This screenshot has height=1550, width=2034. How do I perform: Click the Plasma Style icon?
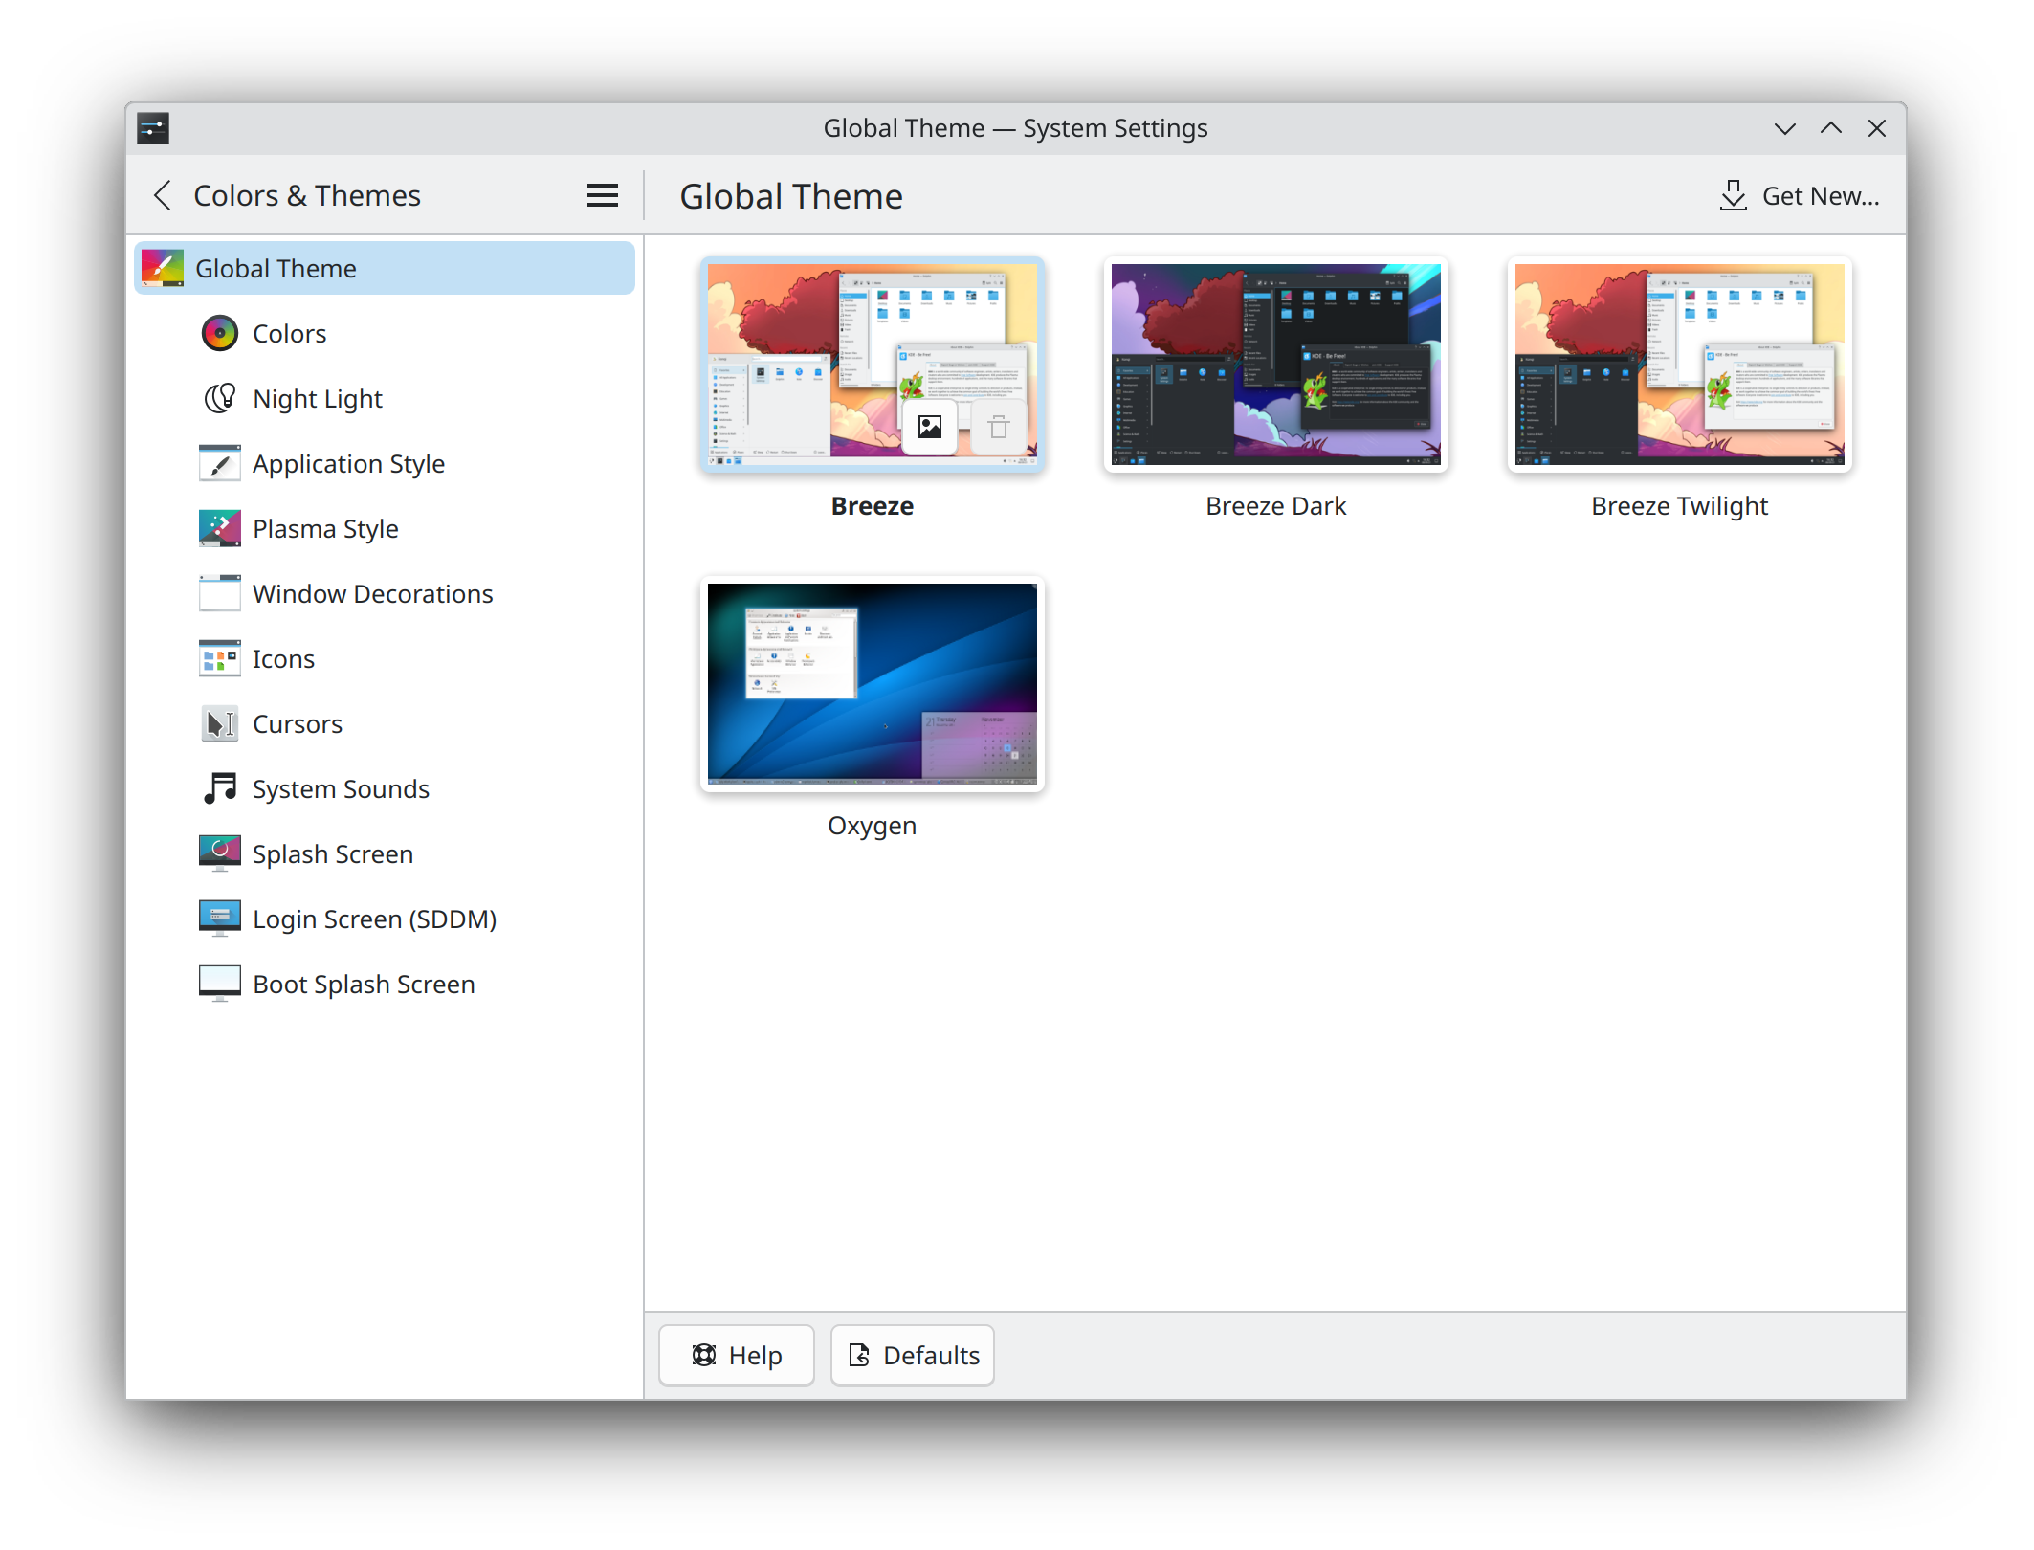[x=220, y=528]
